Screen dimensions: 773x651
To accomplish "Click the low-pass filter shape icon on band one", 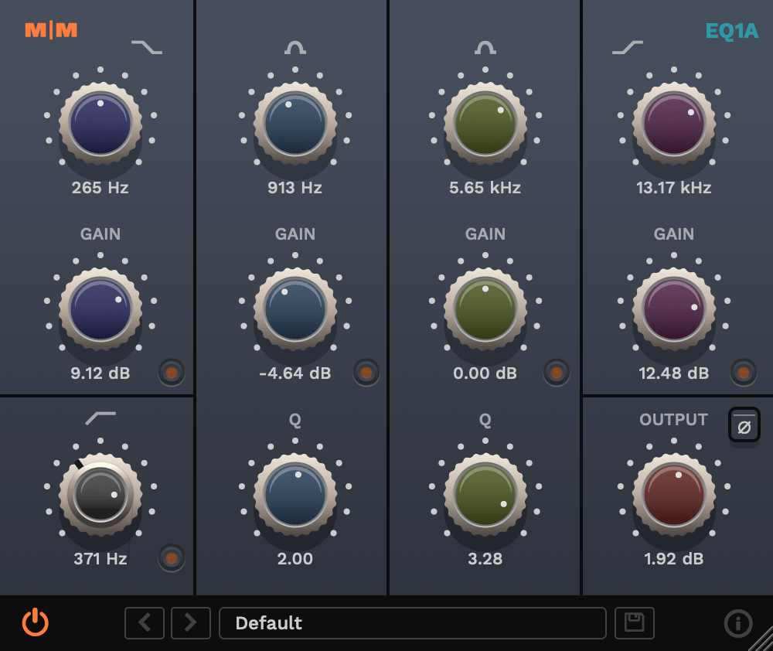I will [147, 46].
